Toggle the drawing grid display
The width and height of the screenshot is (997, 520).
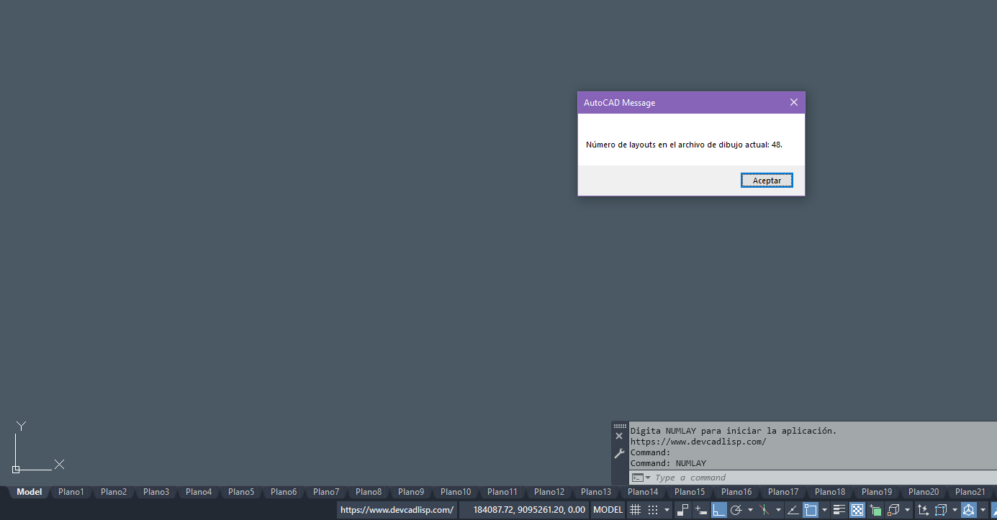click(x=635, y=510)
